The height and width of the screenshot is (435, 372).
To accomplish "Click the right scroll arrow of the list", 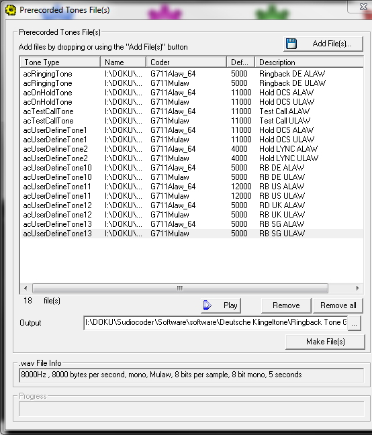I will [357, 288].
